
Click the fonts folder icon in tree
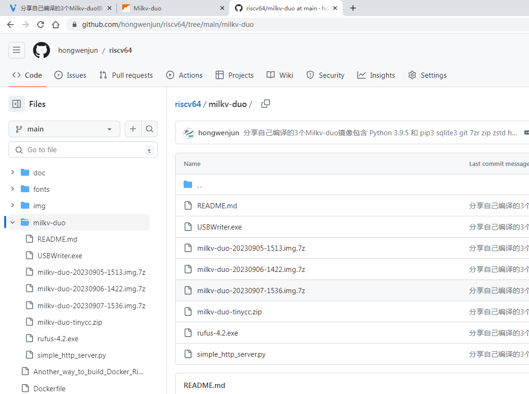(x=25, y=189)
